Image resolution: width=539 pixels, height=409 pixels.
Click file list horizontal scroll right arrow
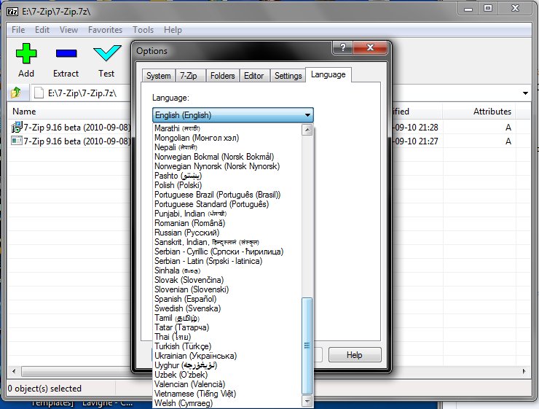(524, 371)
